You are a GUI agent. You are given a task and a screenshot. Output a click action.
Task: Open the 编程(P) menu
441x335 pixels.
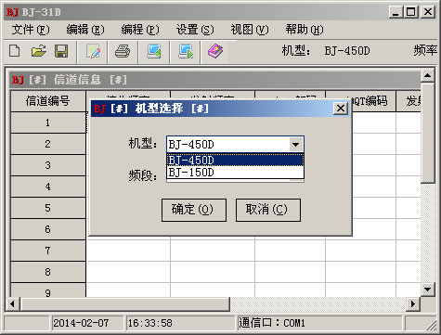140,30
